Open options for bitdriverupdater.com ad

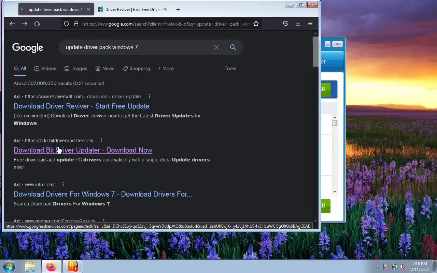pos(102,141)
